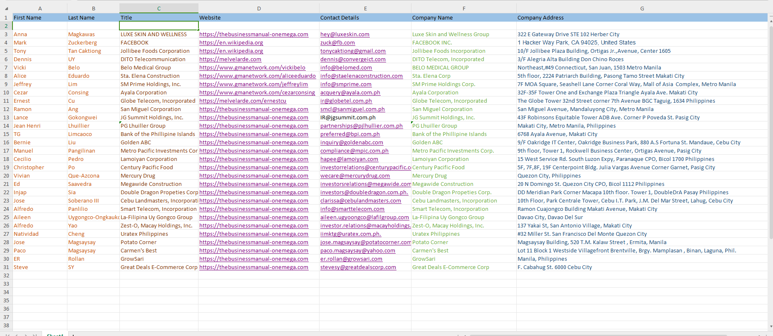This screenshot has width=773, height=336.
Task: Open website link in Anna Magkawas row
Action: (x=254, y=34)
